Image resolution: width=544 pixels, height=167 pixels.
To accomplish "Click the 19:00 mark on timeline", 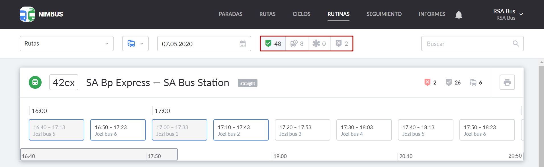I will (280, 156).
